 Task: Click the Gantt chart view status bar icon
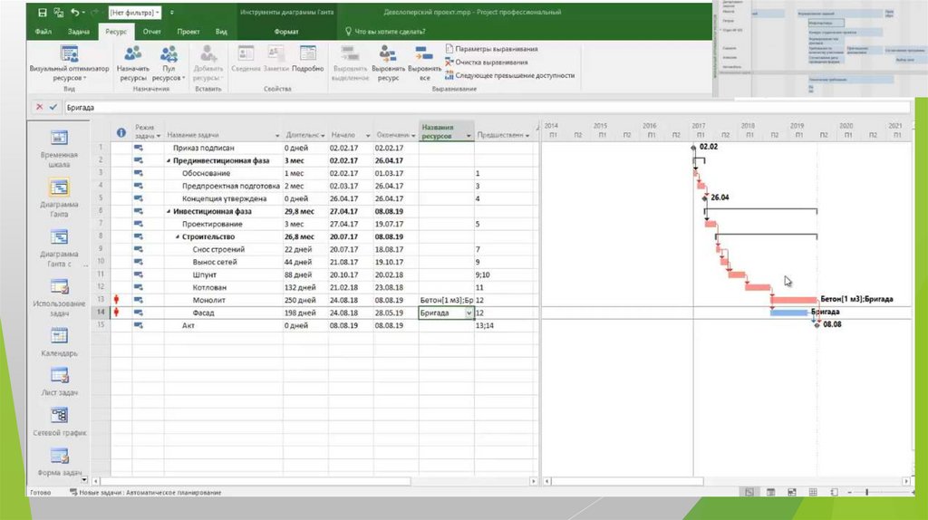(749, 492)
